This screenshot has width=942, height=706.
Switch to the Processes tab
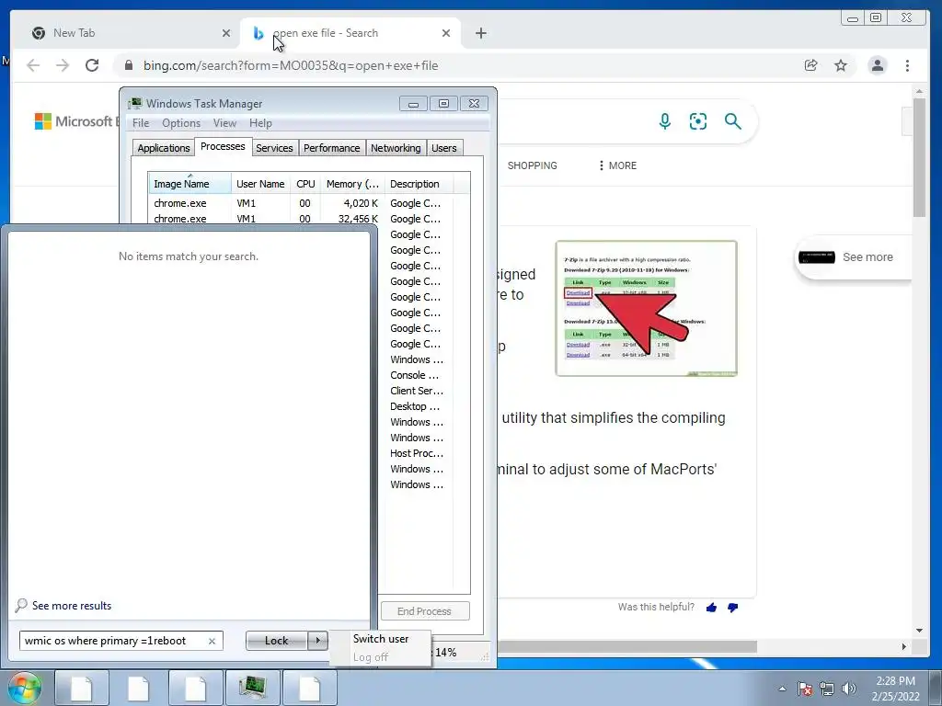[x=223, y=146]
